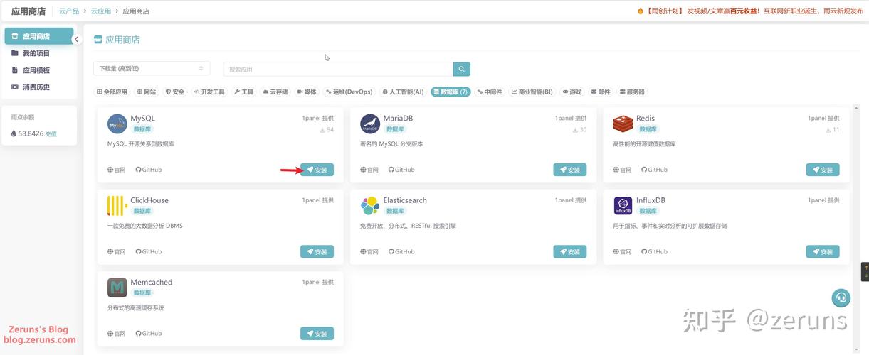Click the InfluxDB purple logo
This screenshot has height=355, width=869.
tap(623, 205)
